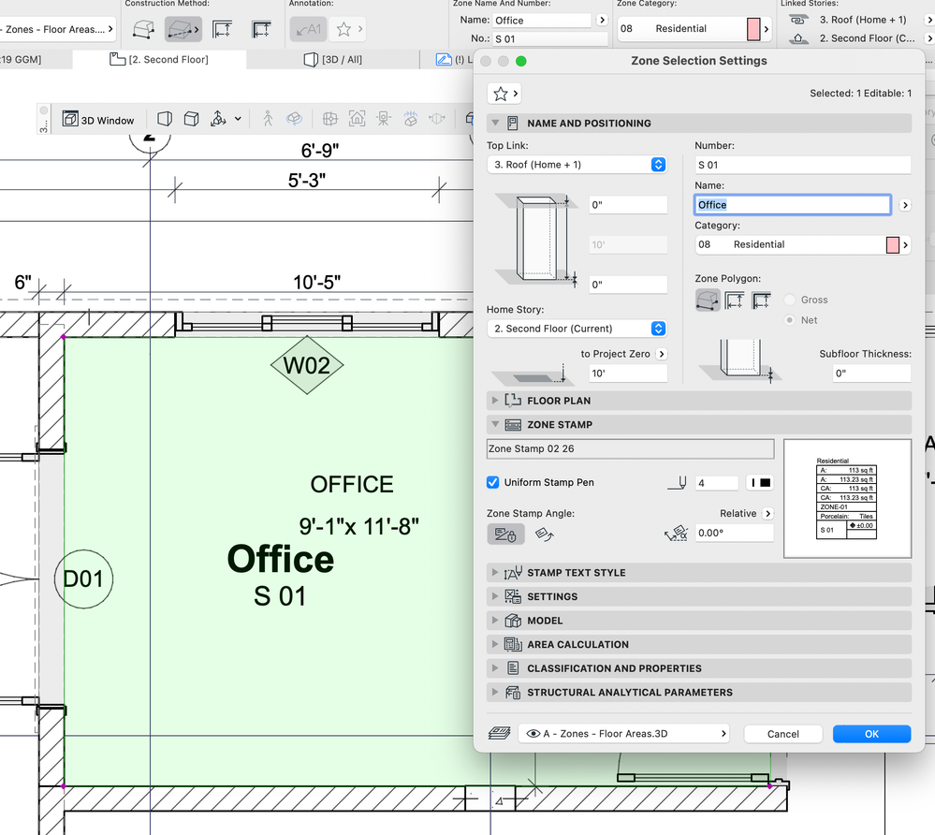This screenshot has height=835, width=935.
Task: Click the favorites star in Zone Selection Settings
Action: click(x=499, y=94)
